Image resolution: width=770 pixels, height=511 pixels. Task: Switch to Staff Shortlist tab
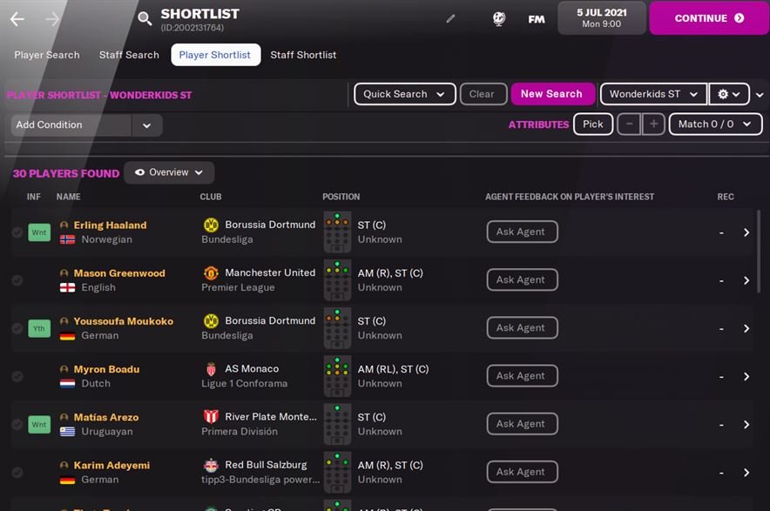coord(303,55)
